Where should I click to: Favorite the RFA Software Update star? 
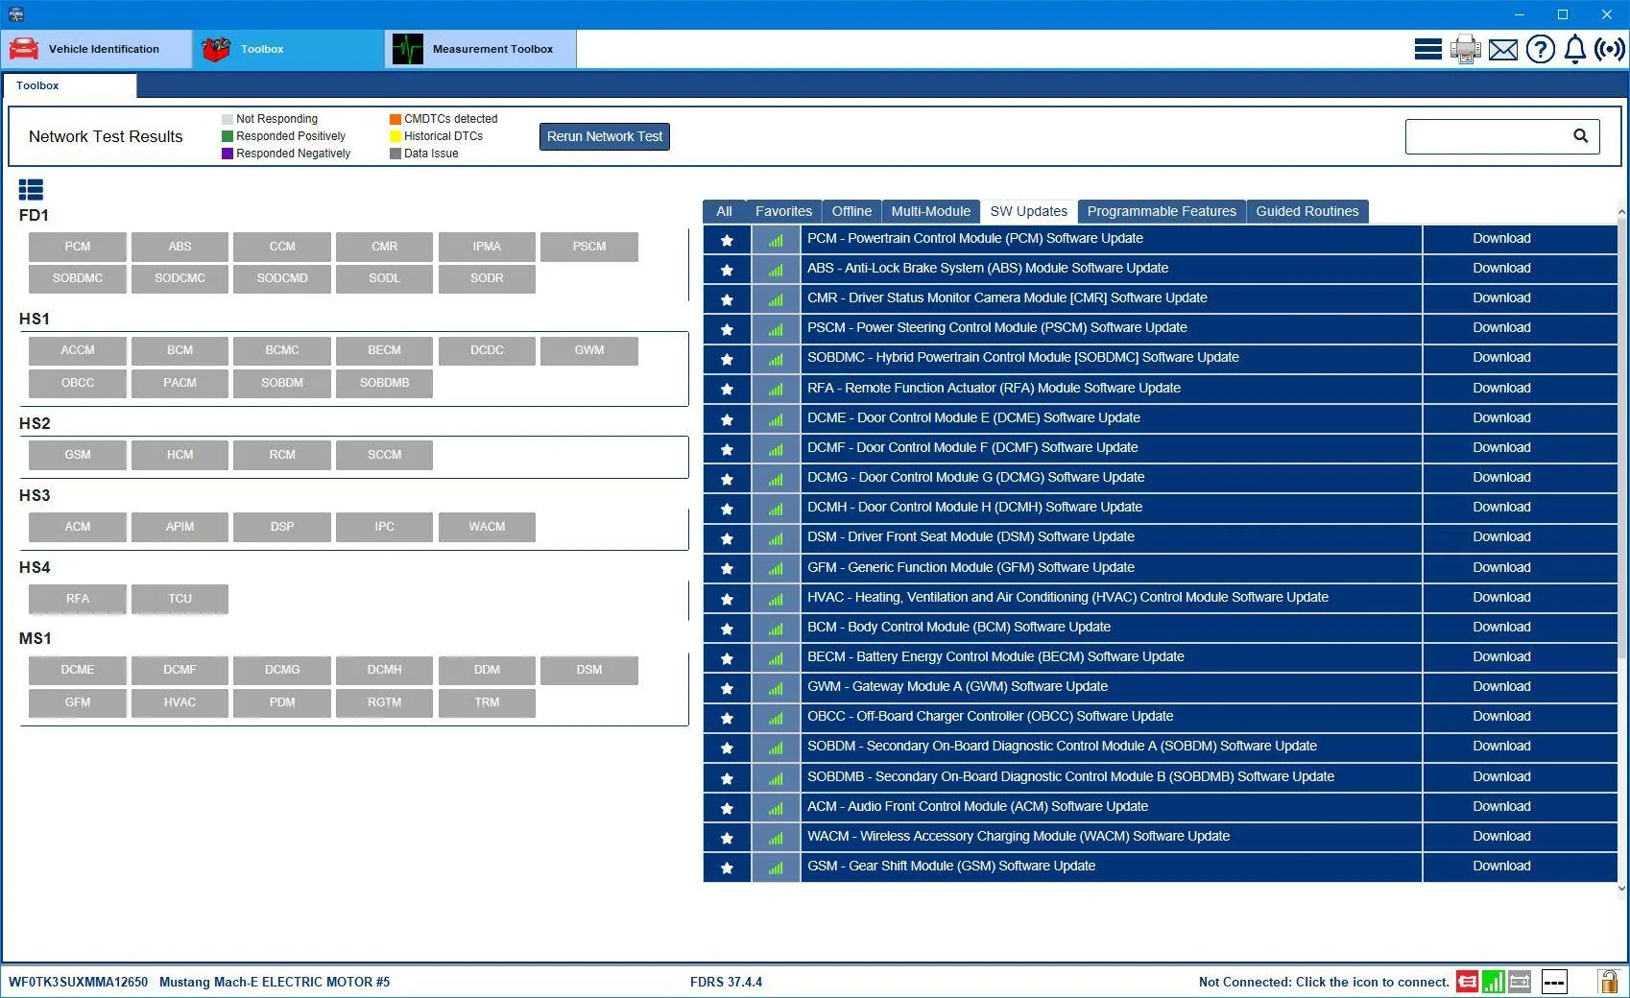pyautogui.click(x=727, y=389)
